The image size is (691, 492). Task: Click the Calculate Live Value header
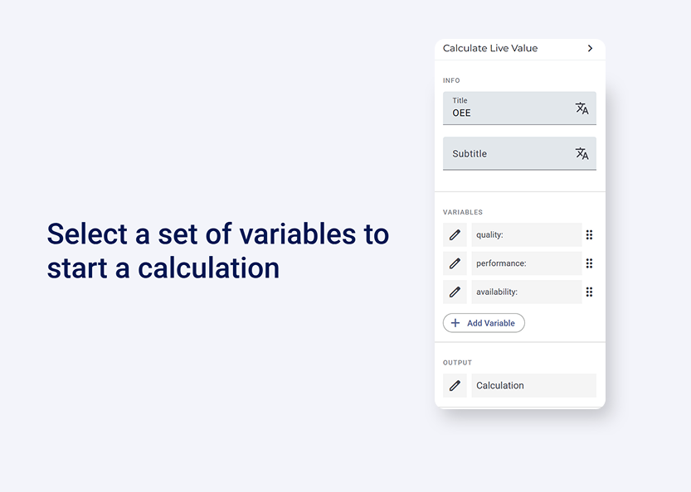coord(490,49)
